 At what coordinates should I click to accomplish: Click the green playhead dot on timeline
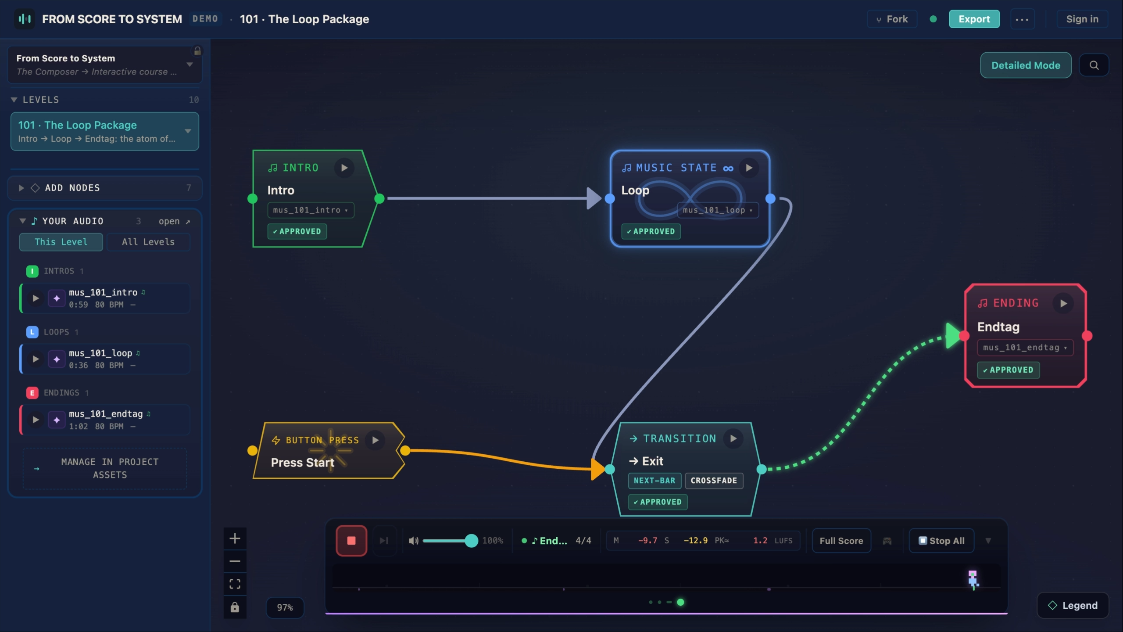[x=680, y=602]
